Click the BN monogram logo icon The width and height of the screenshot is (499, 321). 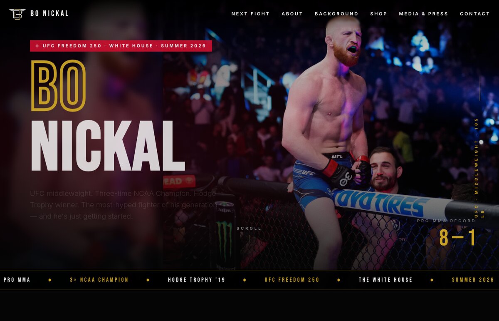tap(17, 14)
